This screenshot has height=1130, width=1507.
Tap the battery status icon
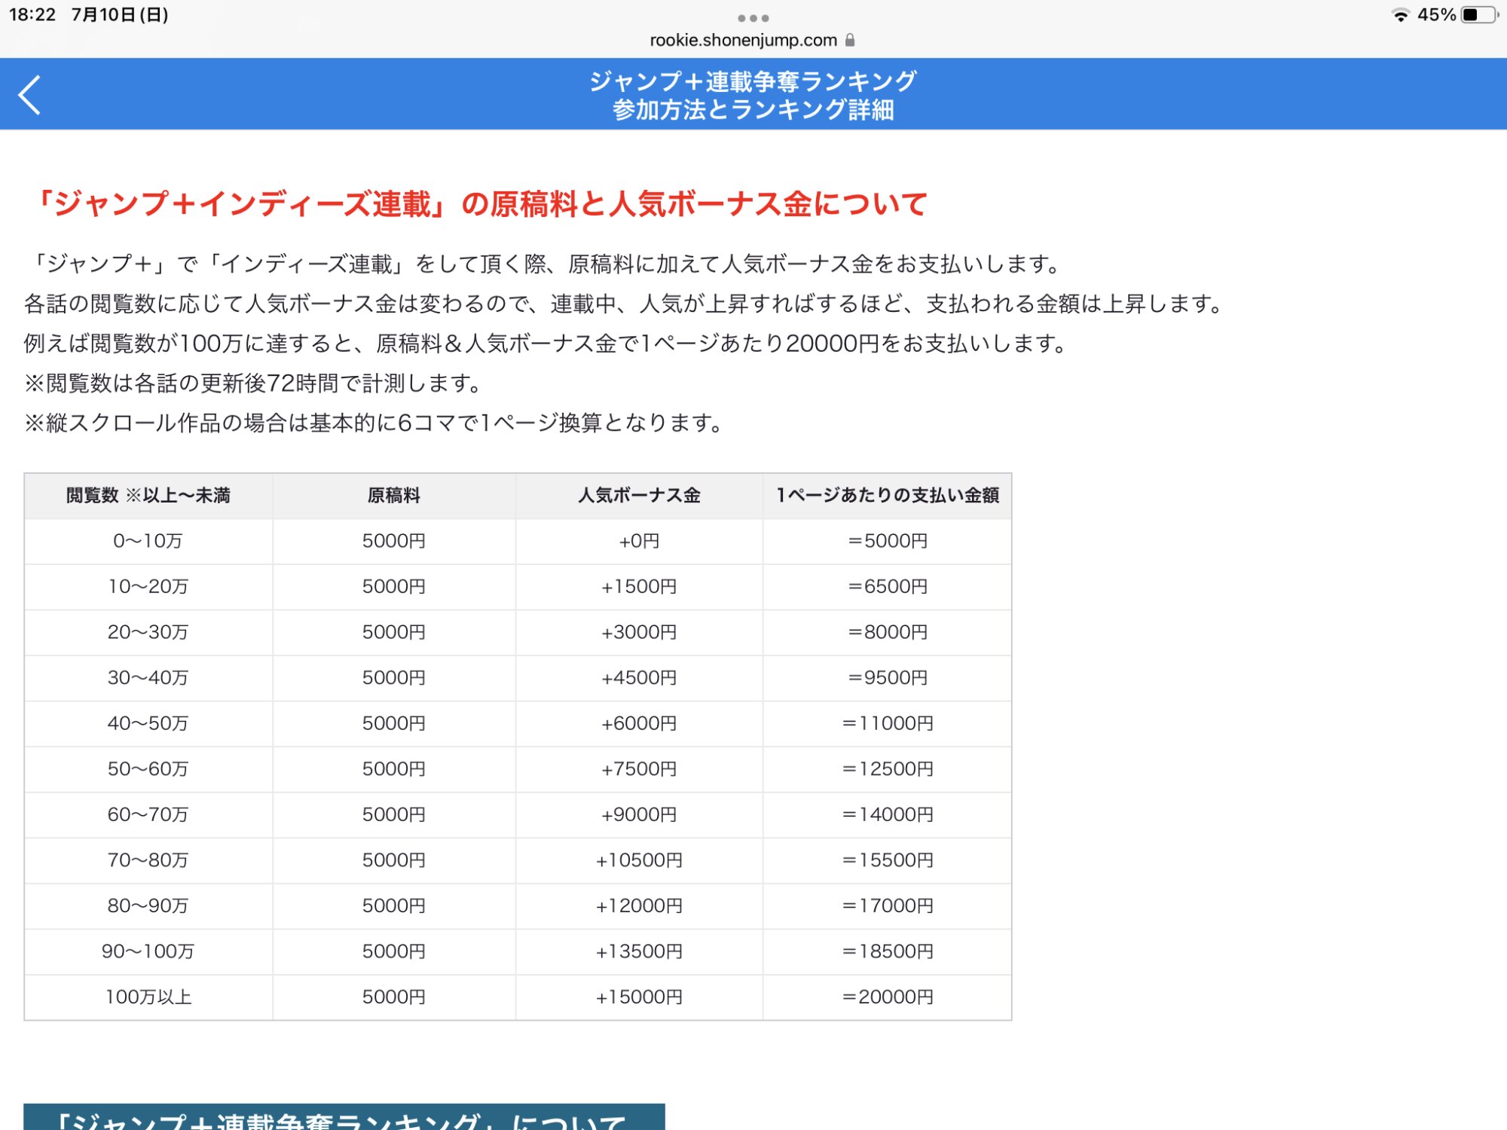1478,15
